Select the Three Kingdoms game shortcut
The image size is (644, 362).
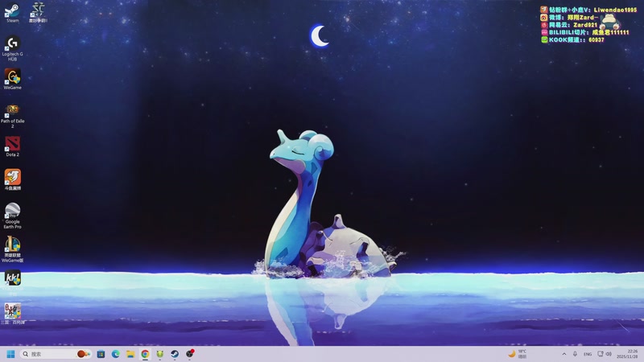click(x=12, y=314)
